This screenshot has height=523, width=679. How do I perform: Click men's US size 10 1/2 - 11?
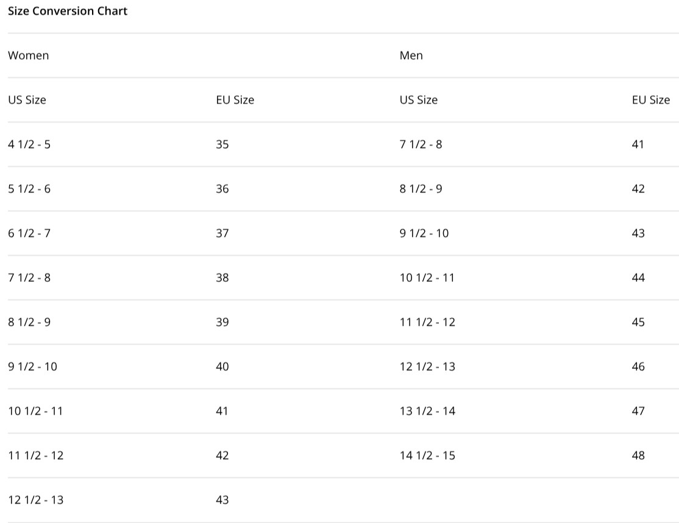427,278
